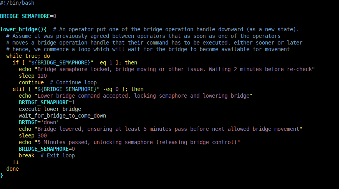This screenshot has height=189, width=339.
Task: Click the BRIDGE_SEMAPHORE=1 assignment
Action: (47, 102)
